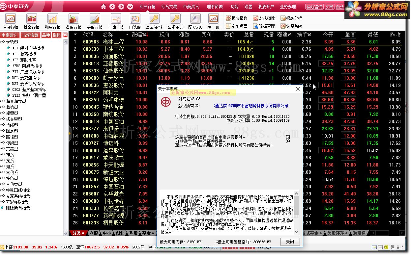
Task: Open 中泰资讯 menu
Action: (x=191, y=7)
